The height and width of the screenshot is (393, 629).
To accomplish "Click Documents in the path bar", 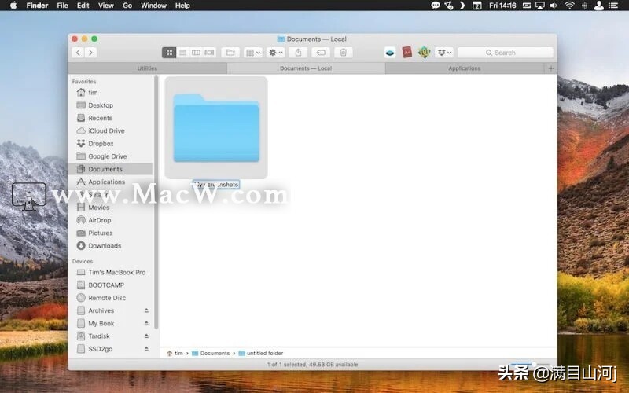I will click(x=211, y=353).
